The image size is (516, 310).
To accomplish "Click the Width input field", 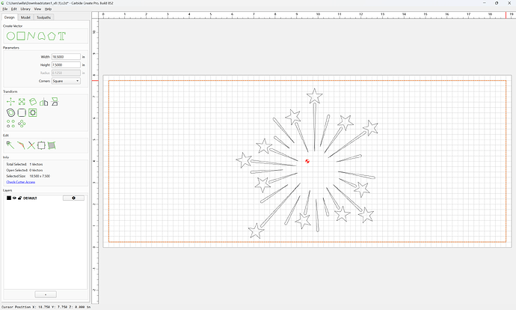I will pos(66,57).
